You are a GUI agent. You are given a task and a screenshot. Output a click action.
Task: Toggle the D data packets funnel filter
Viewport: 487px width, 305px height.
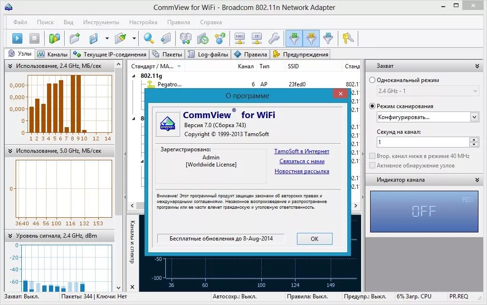[x=294, y=38]
